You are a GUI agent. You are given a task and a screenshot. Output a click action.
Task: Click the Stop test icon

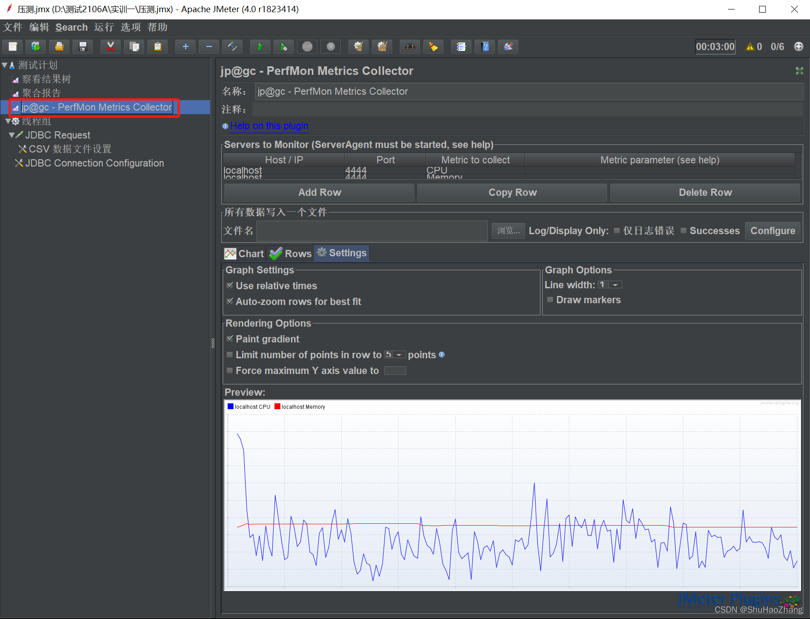[x=307, y=46]
